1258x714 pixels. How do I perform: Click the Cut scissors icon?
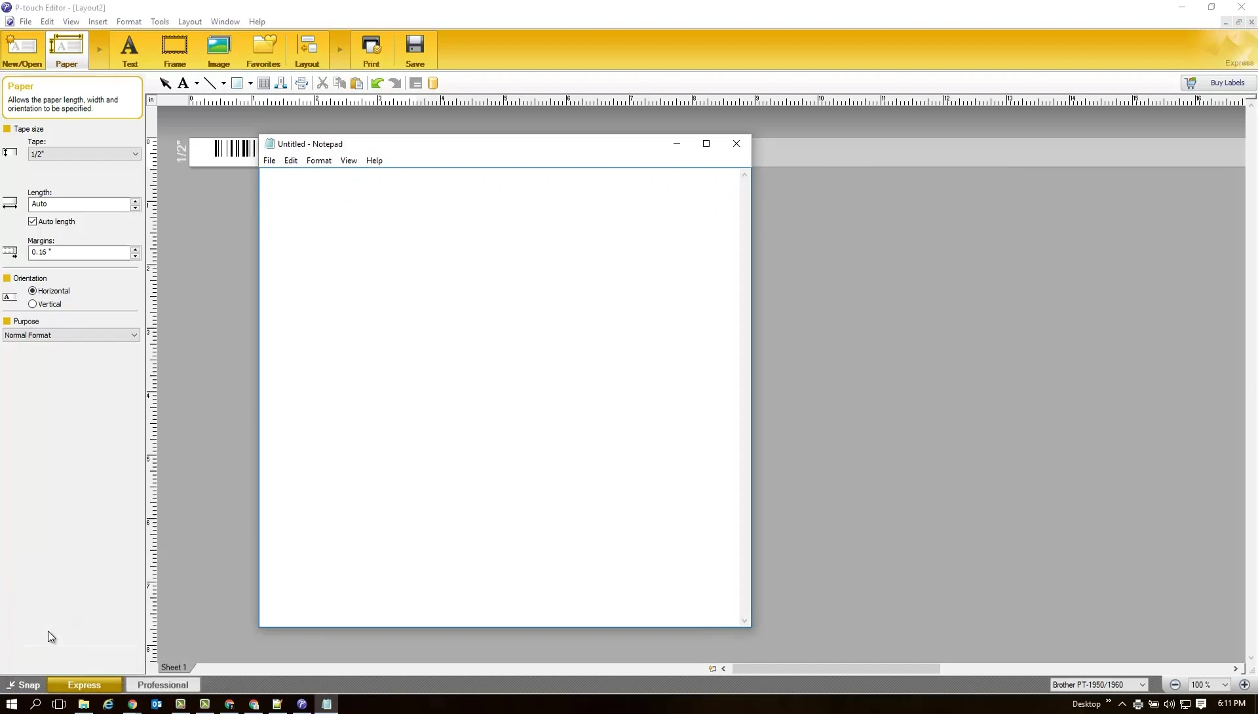point(322,83)
